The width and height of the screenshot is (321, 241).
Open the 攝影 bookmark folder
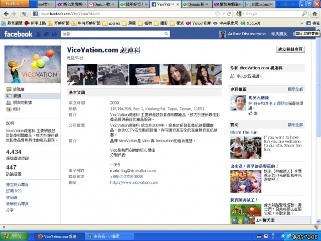[x=161, y=23]
